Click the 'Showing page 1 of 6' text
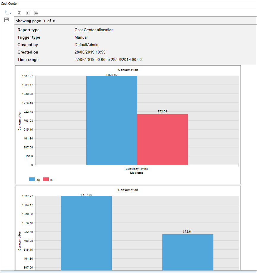Screen dimensions: 257x273 [x=35, y=21]
